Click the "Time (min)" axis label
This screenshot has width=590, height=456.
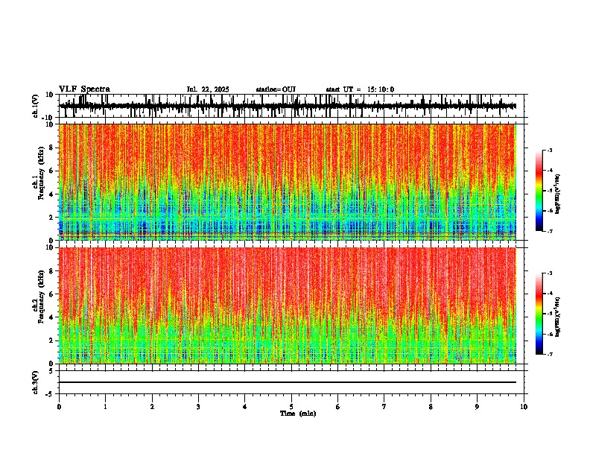298,414
